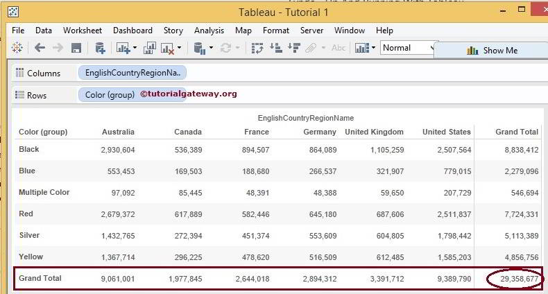The image size is (548, 294).
Task: Click the Show Me button
Action: point(492,51)
